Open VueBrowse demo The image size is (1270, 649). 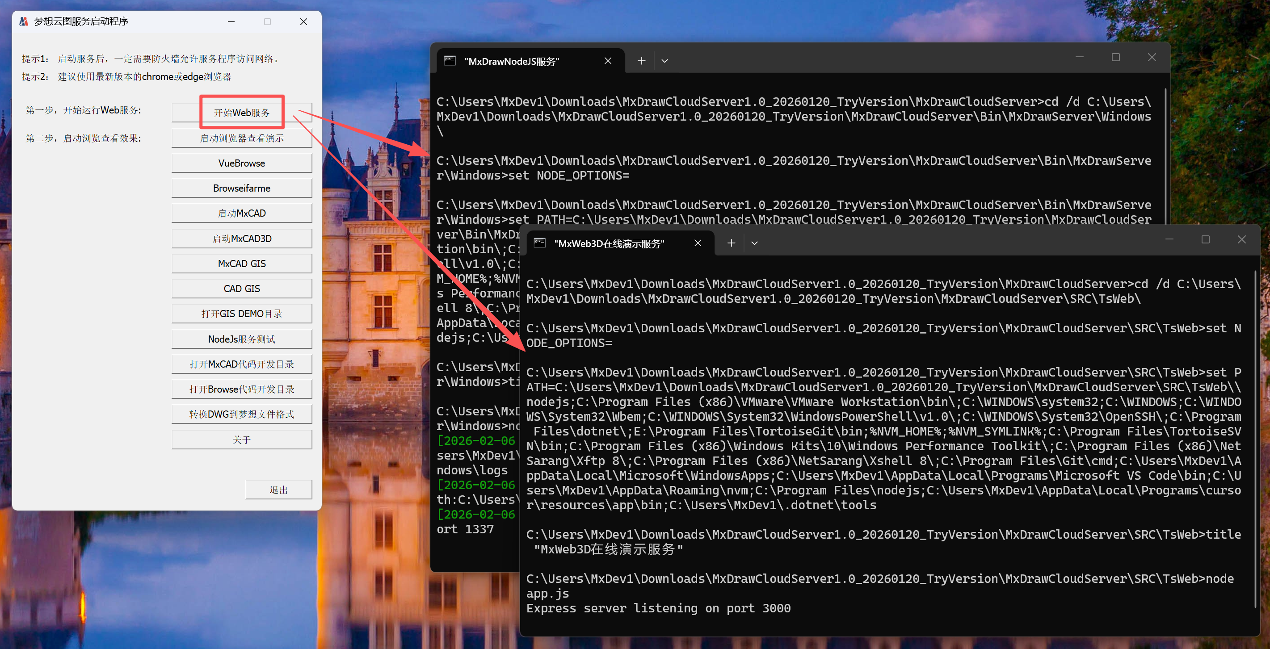[242, 163]
